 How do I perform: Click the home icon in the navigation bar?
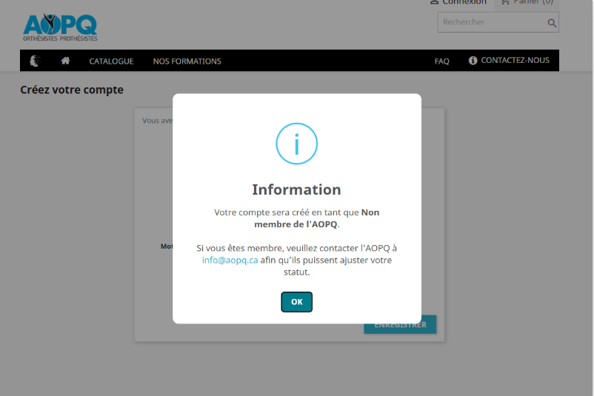[x=65, y=61]
